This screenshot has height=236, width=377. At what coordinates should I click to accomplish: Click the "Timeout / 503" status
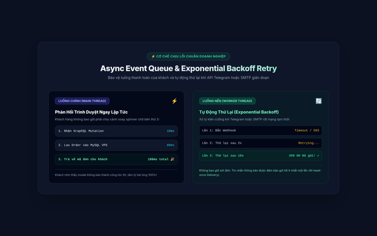pyautogui.click(x=307, y=130)
